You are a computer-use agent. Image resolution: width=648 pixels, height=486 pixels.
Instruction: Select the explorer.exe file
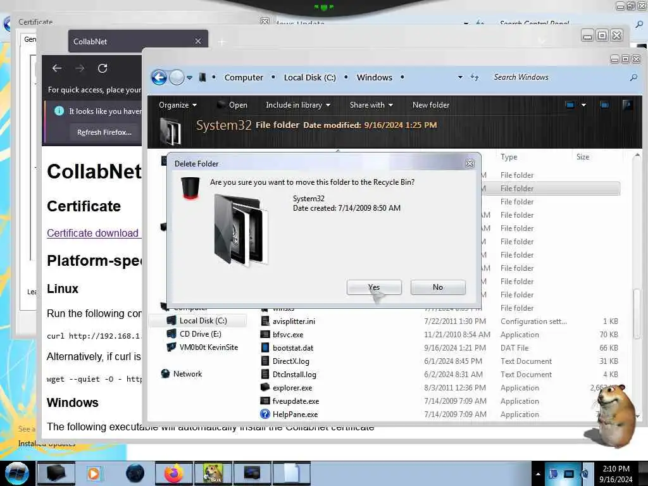292,388
